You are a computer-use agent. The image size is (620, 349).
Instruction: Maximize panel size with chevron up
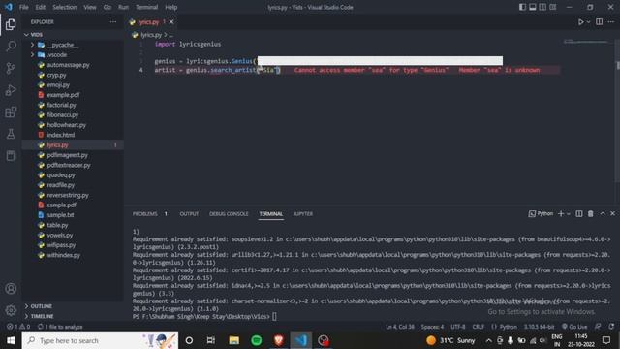click(x=603, y=213)
